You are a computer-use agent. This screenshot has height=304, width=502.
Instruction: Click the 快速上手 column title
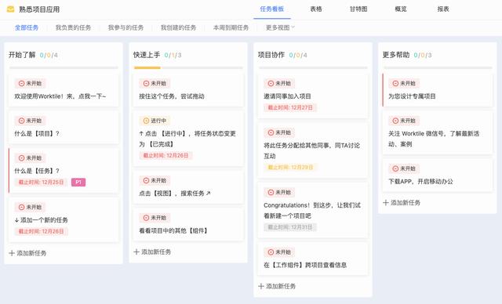point(147,55)
